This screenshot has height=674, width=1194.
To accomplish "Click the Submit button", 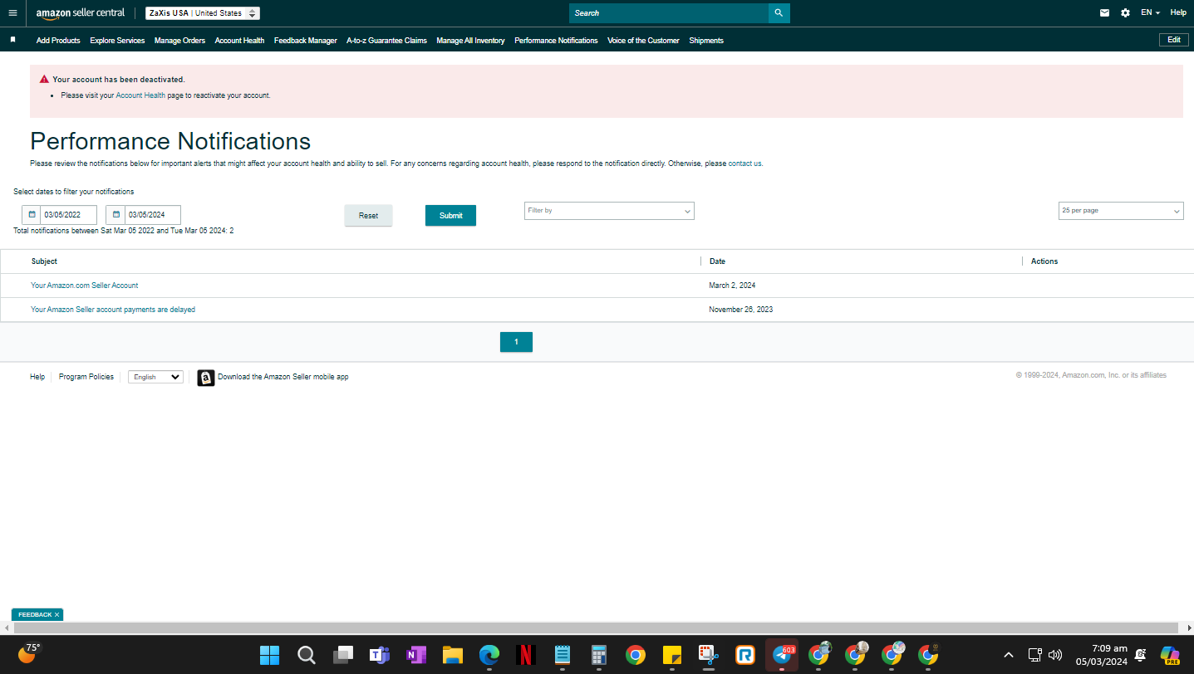I will [x=450, y=216].
